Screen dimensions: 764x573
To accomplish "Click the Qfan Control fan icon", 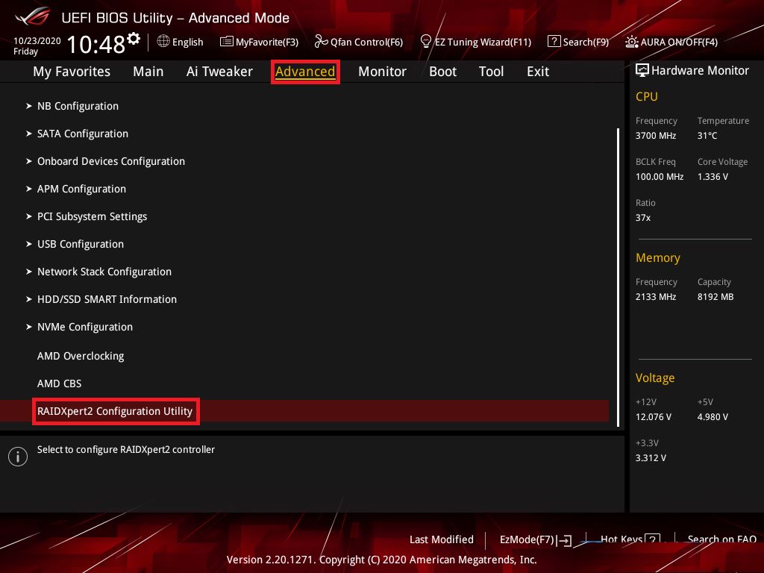I will click(x=321, y=42).
